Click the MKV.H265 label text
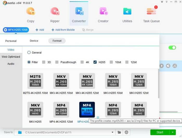The height and width of the screenshot is (138, 182). tap(35, 122)
